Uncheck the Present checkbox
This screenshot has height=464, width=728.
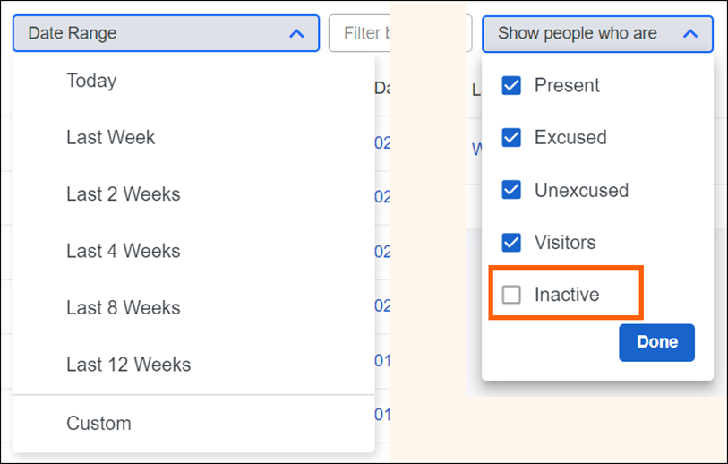pyautogui.click(x=511, y=86)
